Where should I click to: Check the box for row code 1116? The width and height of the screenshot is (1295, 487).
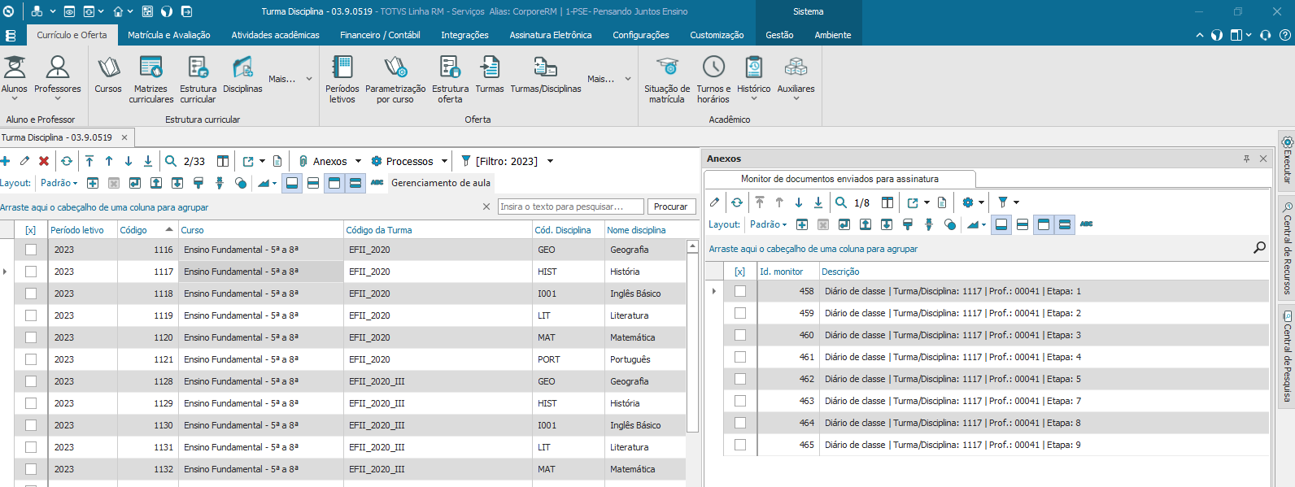pos(31,250)
